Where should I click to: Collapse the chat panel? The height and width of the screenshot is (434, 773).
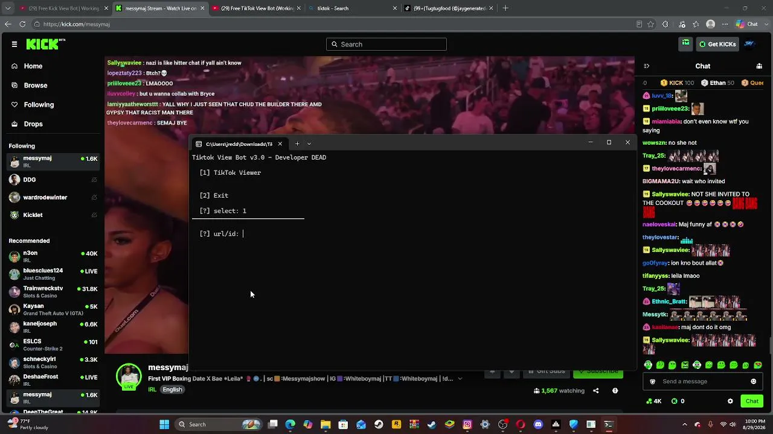646,66
